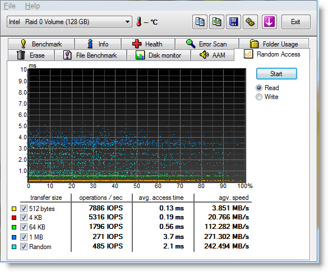Open the options wrench icon
Screen dimensions: 328x272
(x=250, y=22)
